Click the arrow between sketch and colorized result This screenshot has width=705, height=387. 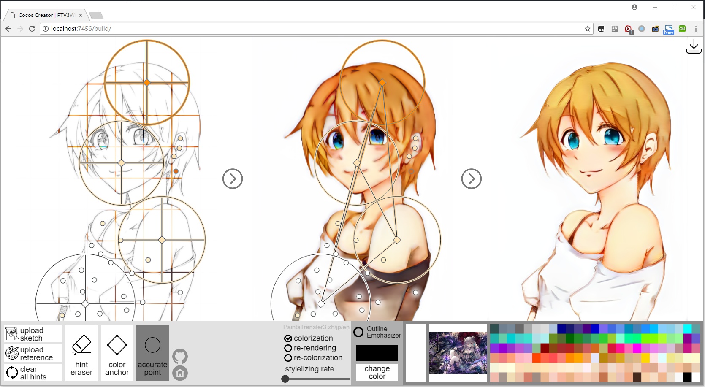coord(233,179)
